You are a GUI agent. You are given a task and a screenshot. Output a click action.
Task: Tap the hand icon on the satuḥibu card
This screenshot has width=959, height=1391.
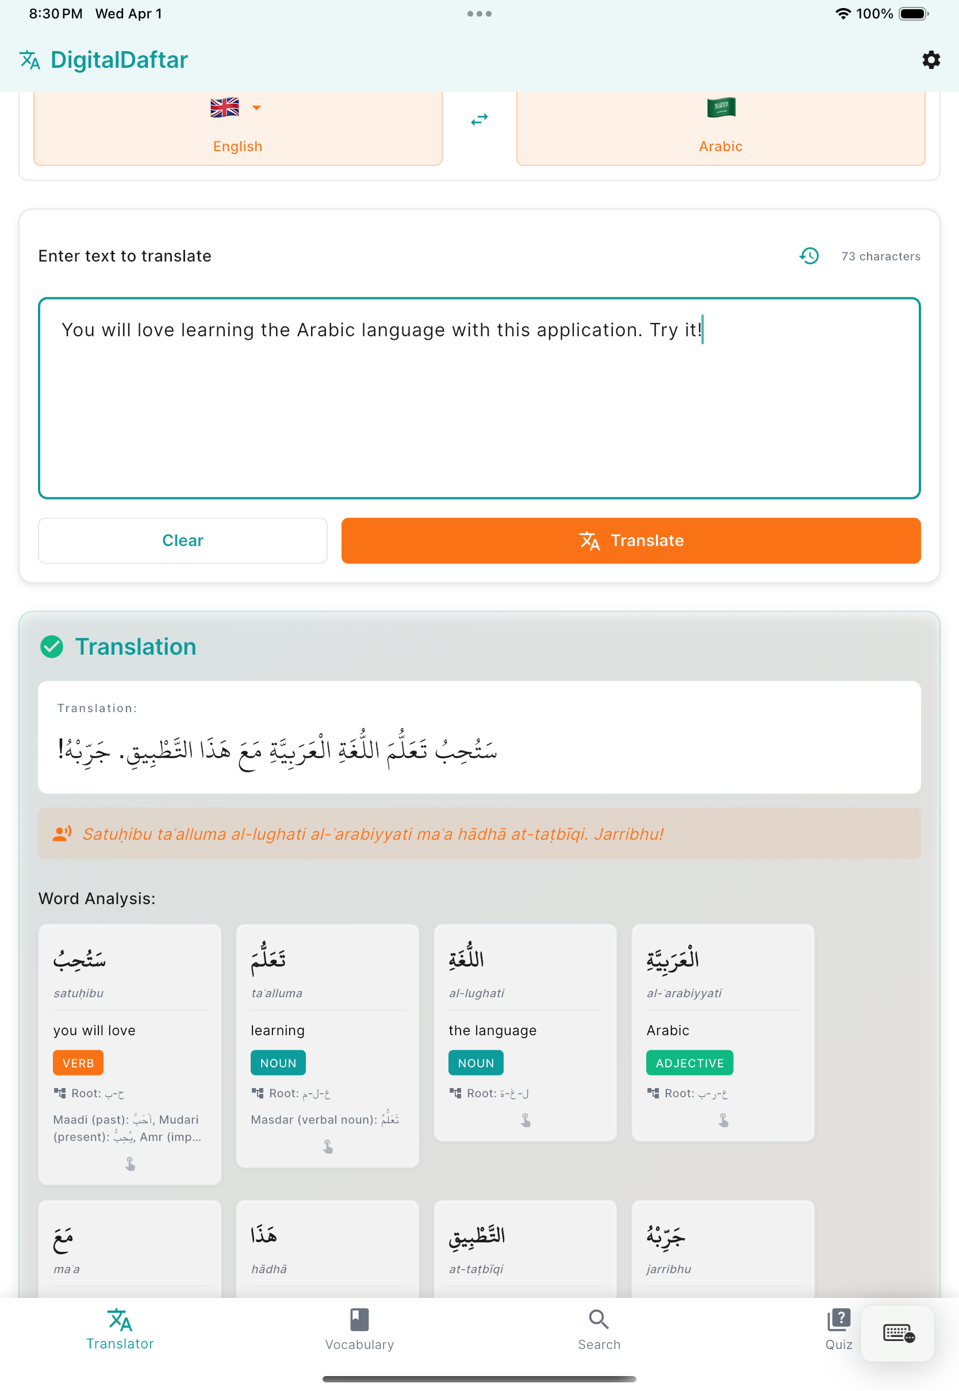point(130,1164)
